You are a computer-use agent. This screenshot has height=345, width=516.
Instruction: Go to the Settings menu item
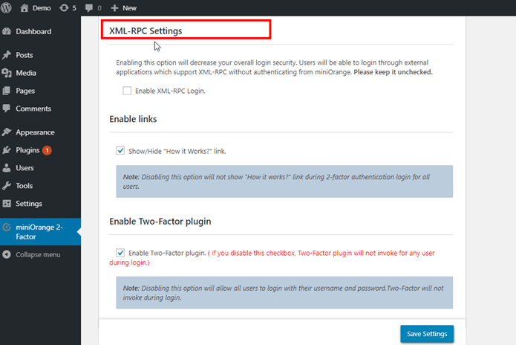coord(28,204)
